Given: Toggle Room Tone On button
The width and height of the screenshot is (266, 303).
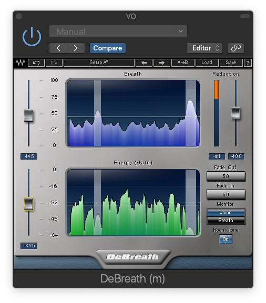Looking at the screenshot, I should 226,239.
